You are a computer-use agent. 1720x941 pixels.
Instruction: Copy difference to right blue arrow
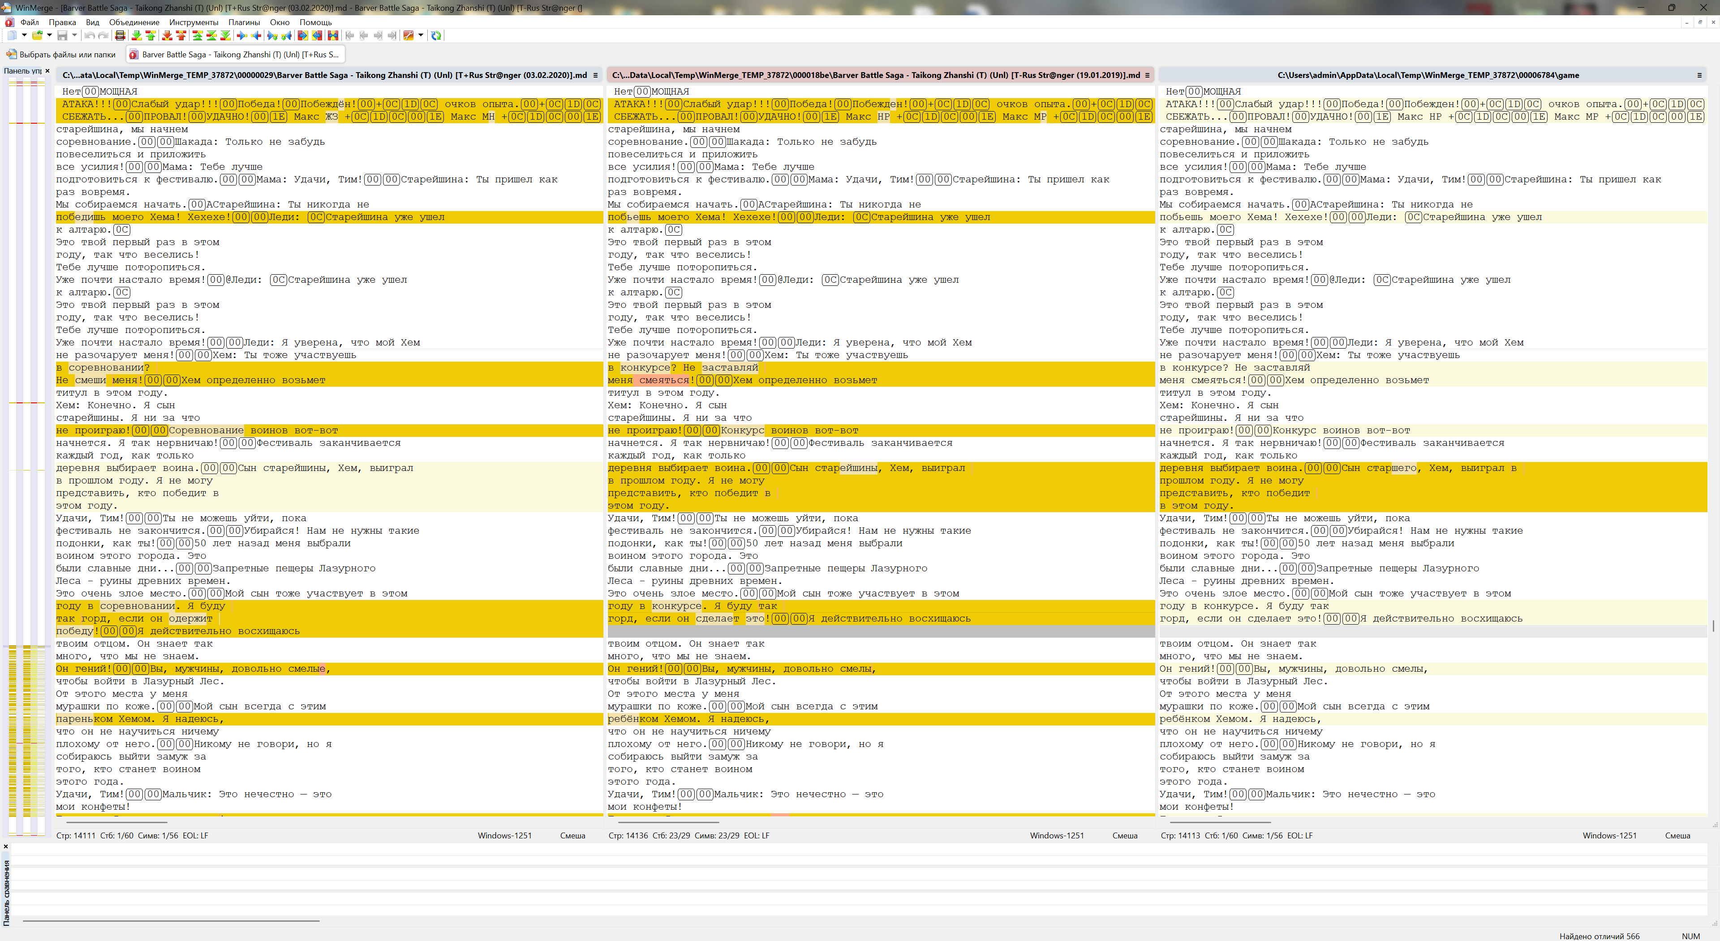(x=242, y=35)
